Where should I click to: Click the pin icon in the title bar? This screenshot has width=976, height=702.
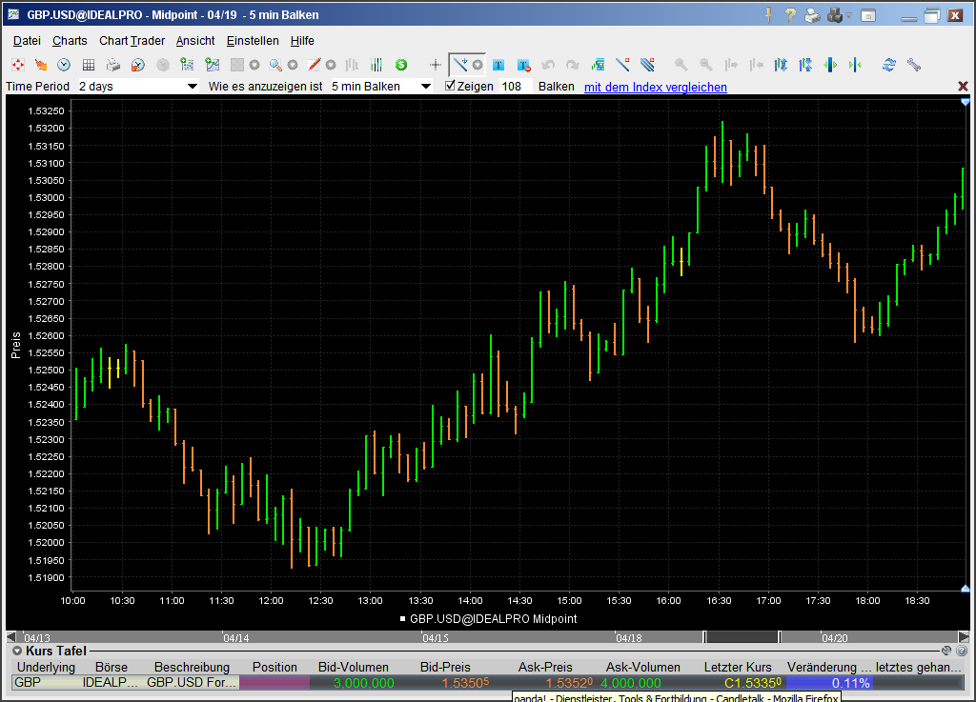[768, 15]
